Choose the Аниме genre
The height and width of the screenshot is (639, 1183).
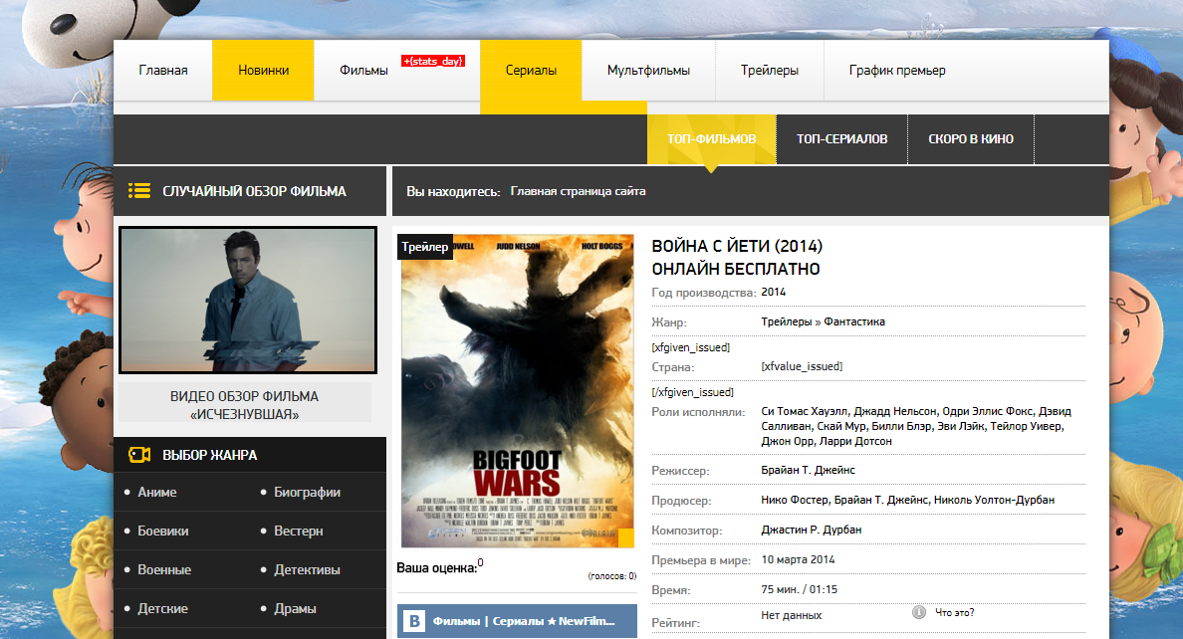point(157,492)
